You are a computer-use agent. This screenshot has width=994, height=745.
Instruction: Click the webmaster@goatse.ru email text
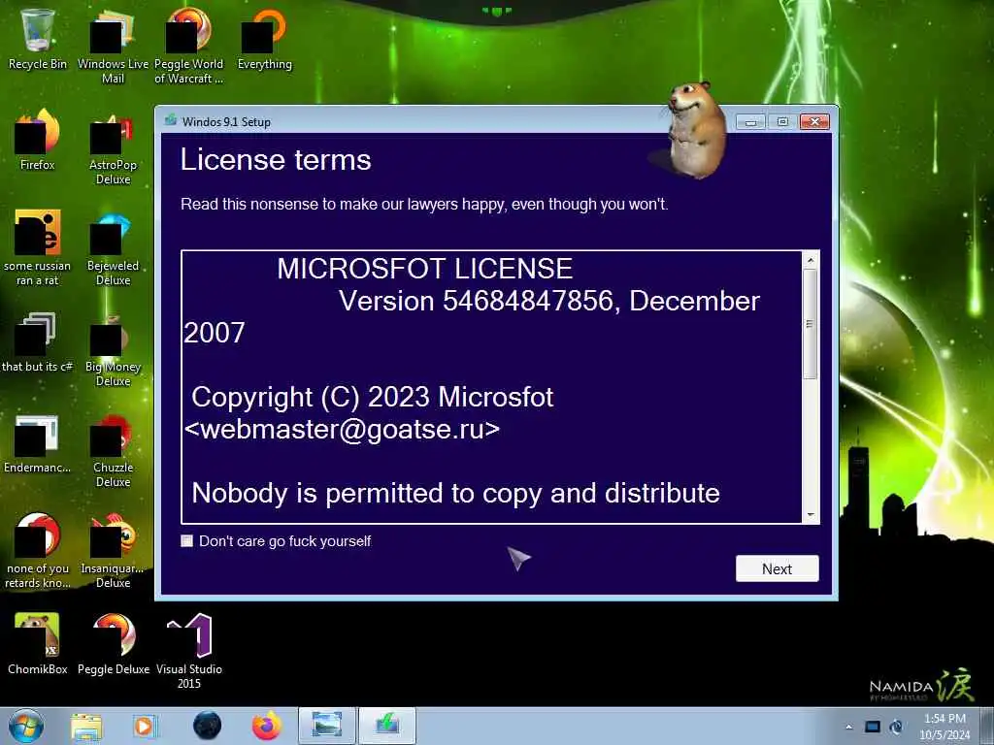pyautogui.click(x=343, y=430)
